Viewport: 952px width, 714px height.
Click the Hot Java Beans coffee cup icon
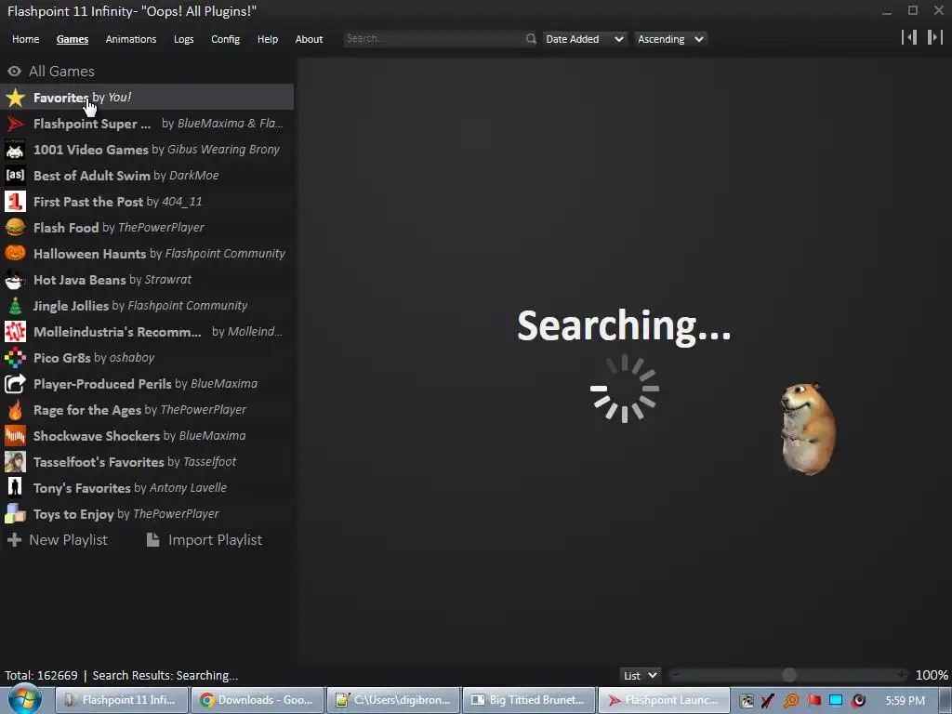tap(15, 280)
